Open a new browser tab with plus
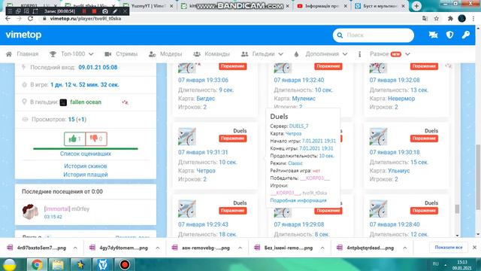 416,6
